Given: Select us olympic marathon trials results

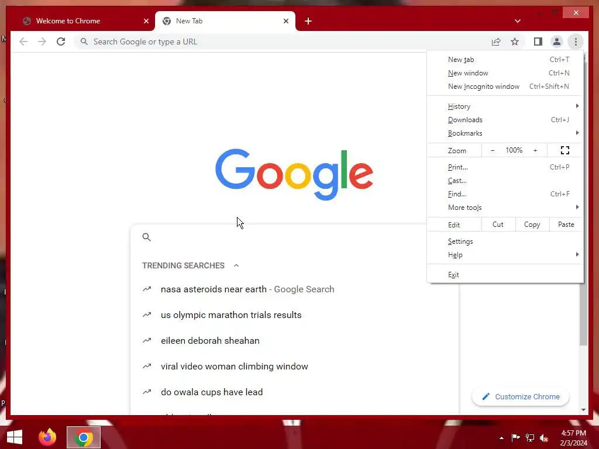Looking at the screenshot, I should [x=231, y=315].
